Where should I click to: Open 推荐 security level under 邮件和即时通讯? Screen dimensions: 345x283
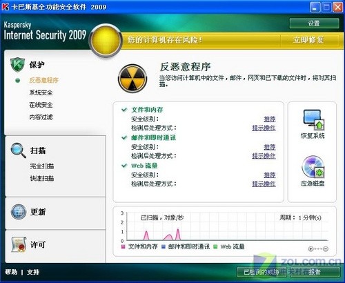270,147
